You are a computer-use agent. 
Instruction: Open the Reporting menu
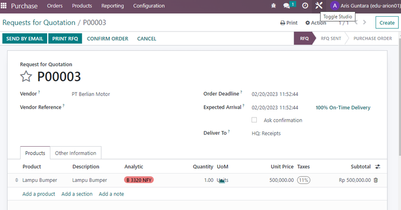(x=113, y=5)
